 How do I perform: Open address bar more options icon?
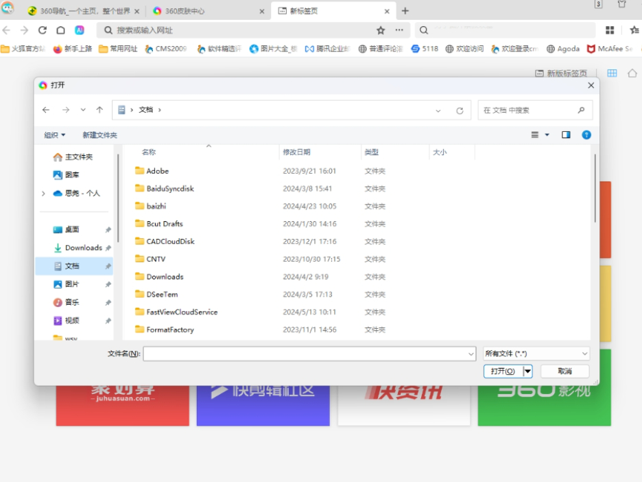coord(399,30)
